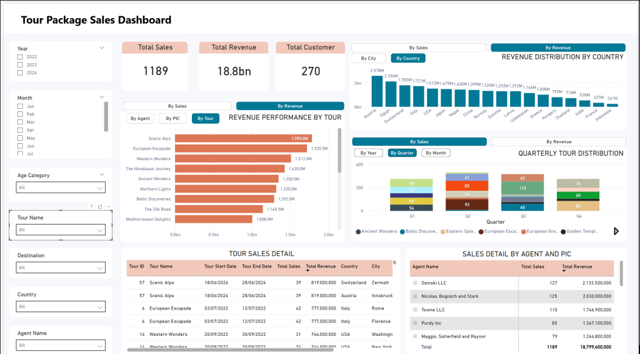The width and height of the screenshot is (640, 354).
Task: Click the By Quarter button
Action: (402, 153)
